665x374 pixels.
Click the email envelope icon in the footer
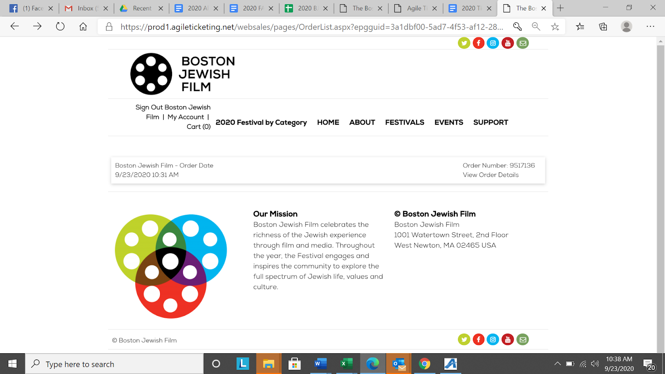pyautogui.click(x=522, y=340)
